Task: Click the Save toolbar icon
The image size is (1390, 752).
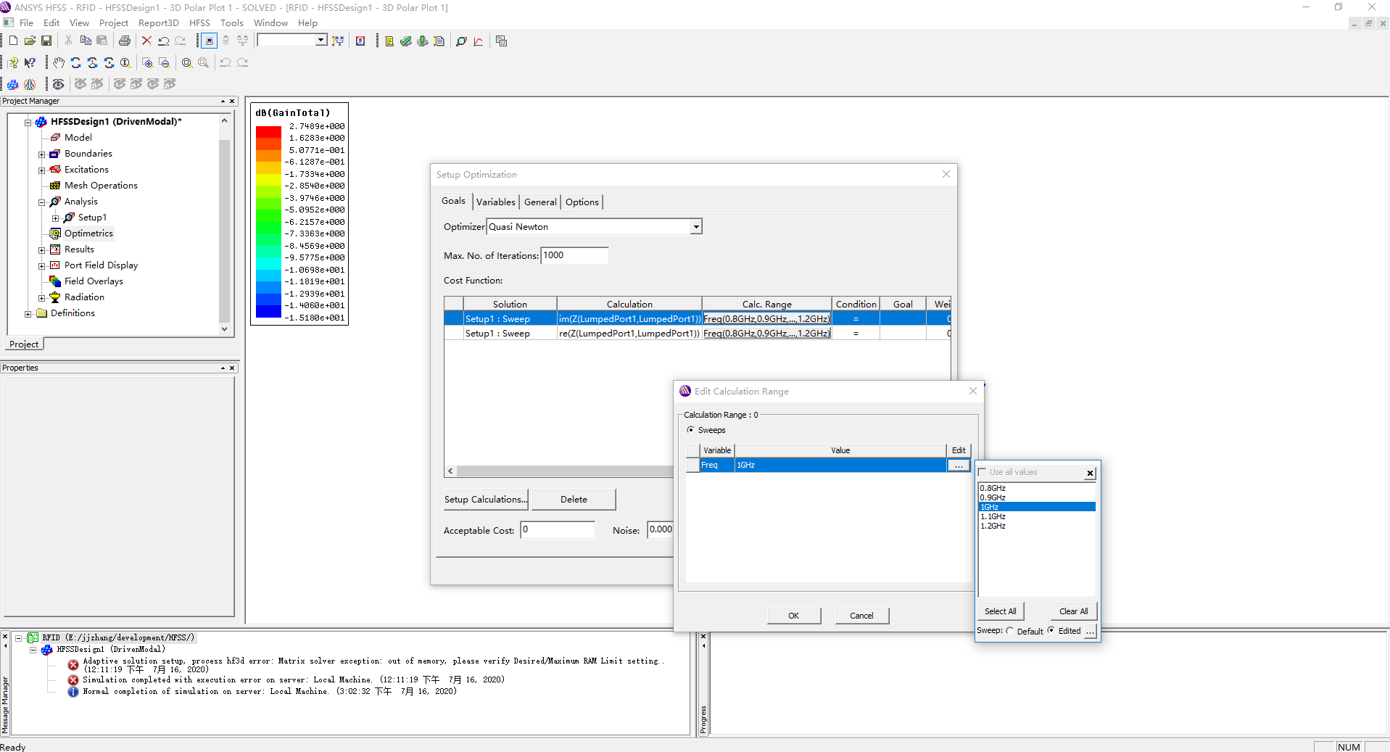Action: tap(46, 41)
